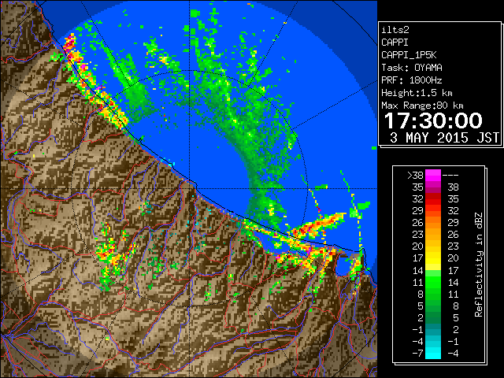
Task: Pick the magenta swatch beside '>38'
Action: pyautogui.click(x=433, y=176)
